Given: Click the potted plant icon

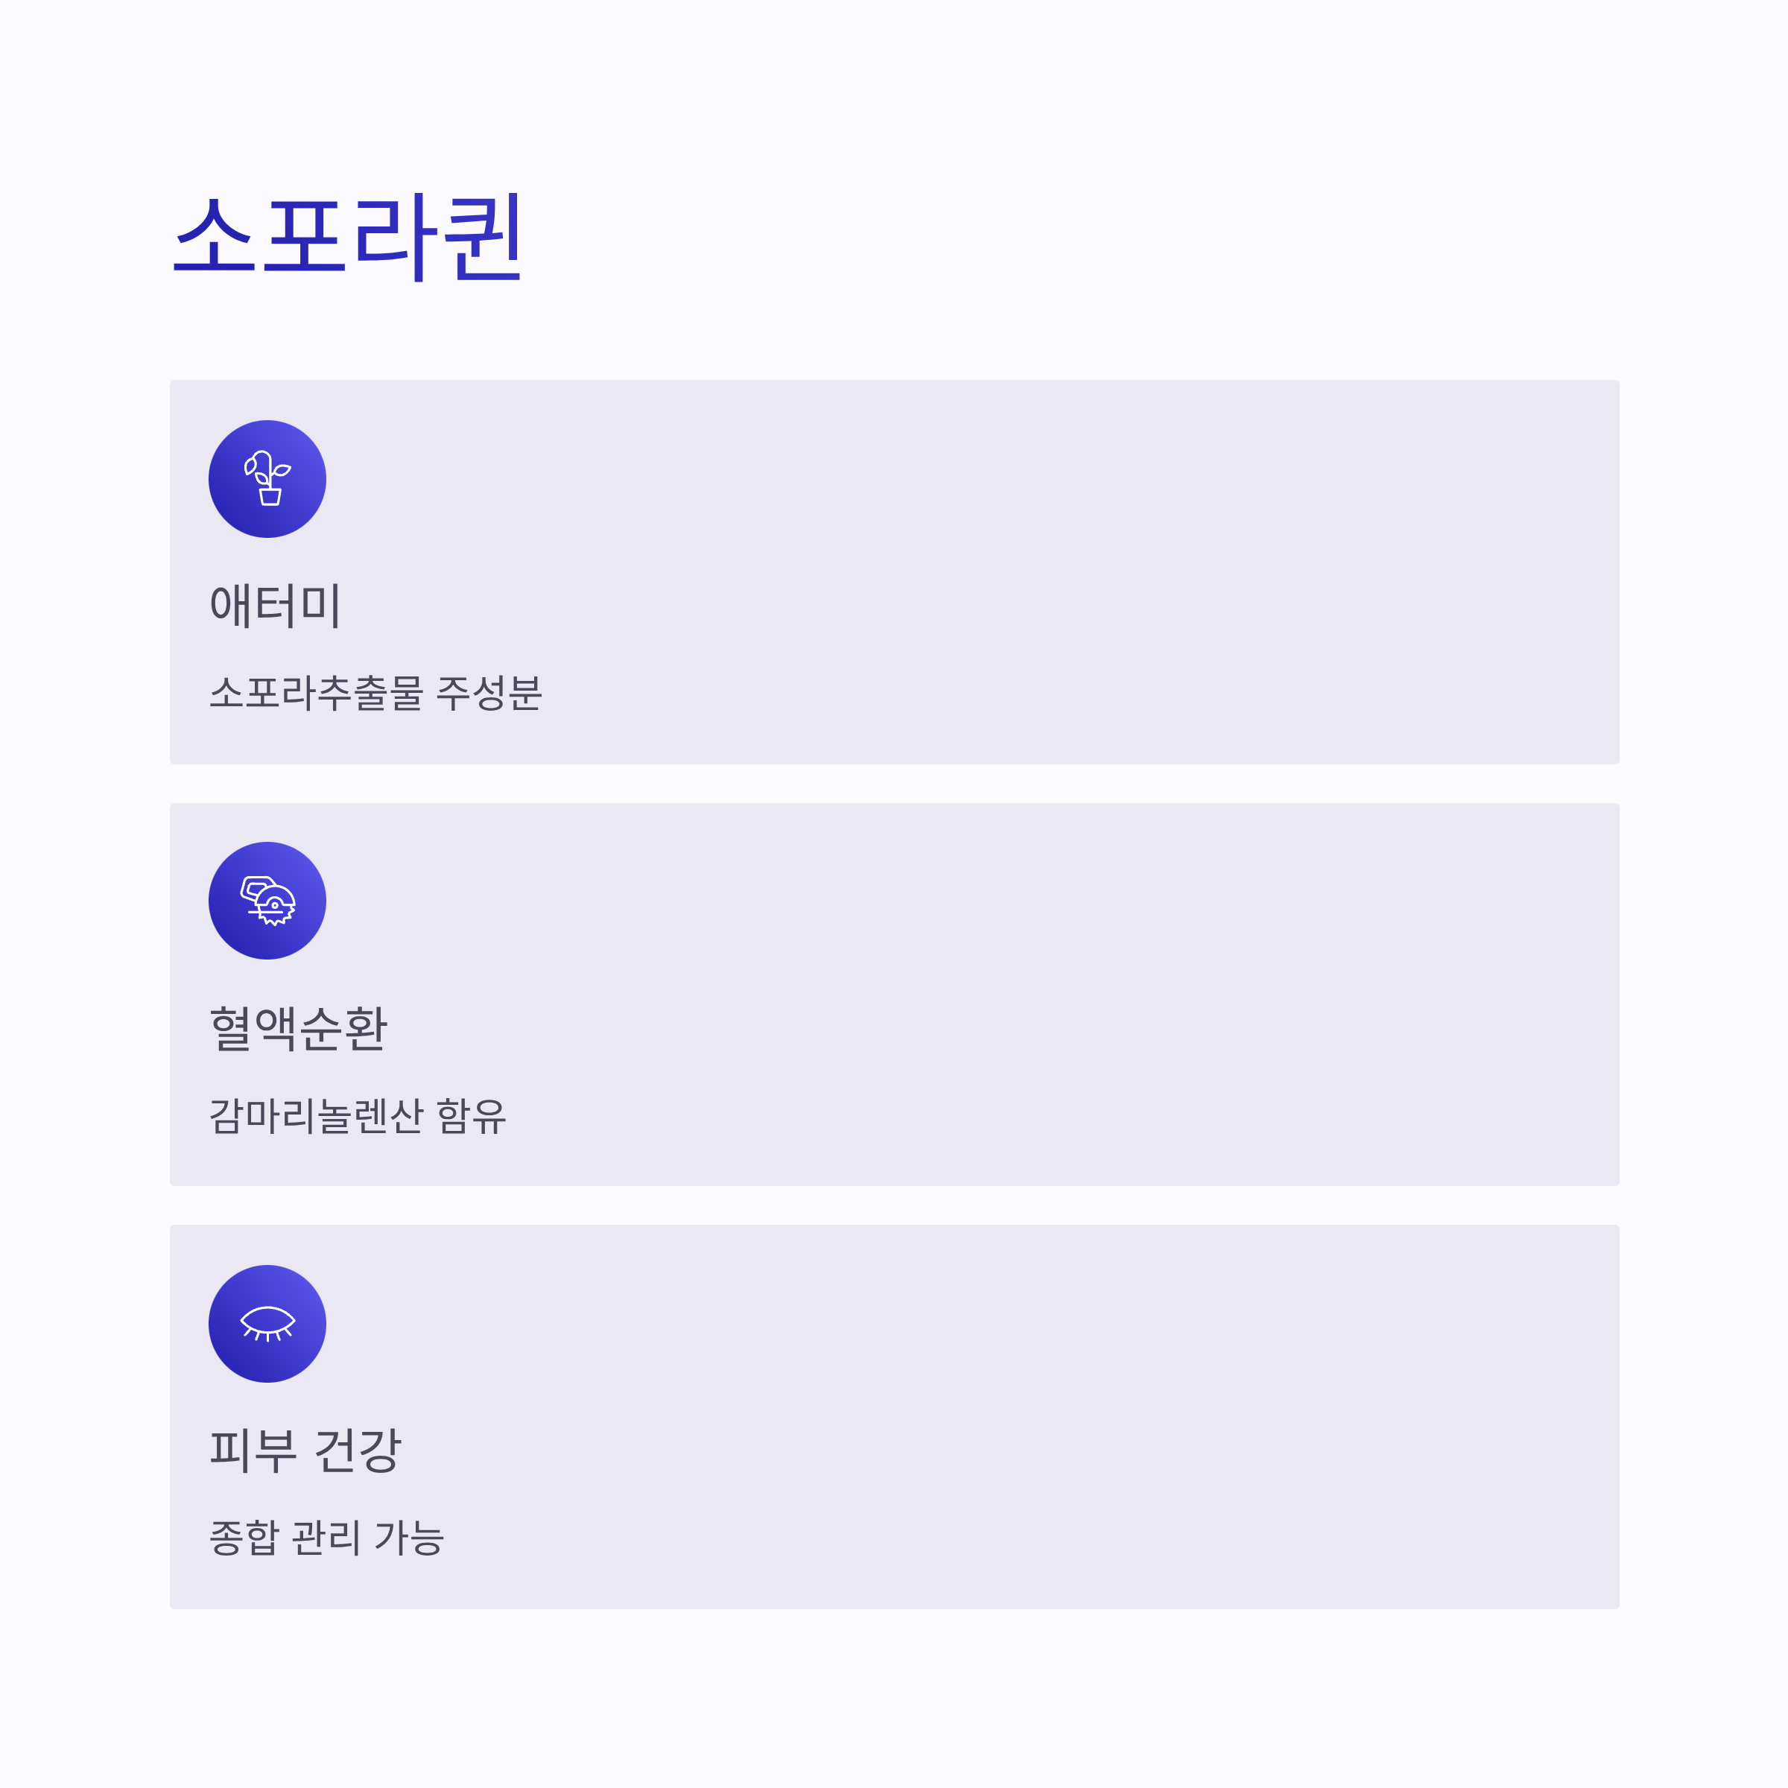Looking at the screenshot, I should point(267,478).
